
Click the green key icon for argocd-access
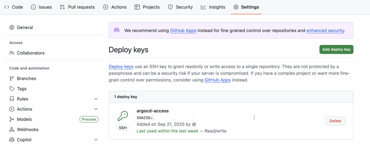(x=123, y=116)
